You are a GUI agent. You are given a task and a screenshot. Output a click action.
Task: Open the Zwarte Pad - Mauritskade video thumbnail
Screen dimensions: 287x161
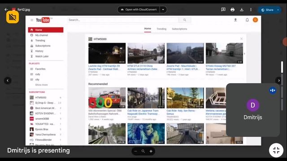pos(185,53)
